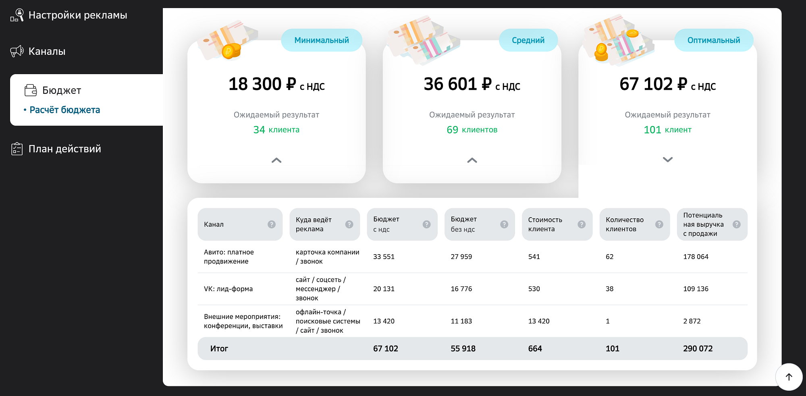The image size is (806, 396).
Task: Click help icon beside Куда ведёт реклама
Action: [x=349, y=224]
